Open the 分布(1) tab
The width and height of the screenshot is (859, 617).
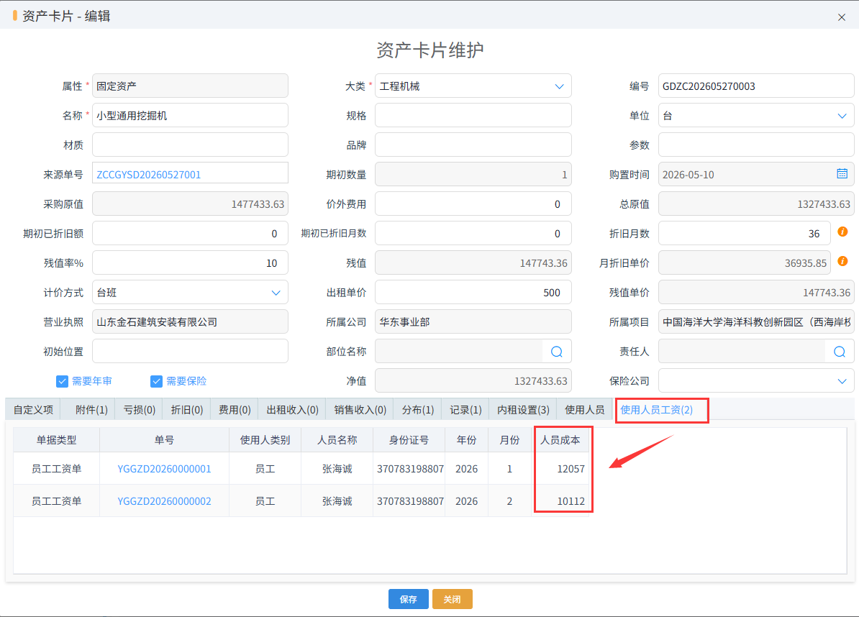pos(418,410)
